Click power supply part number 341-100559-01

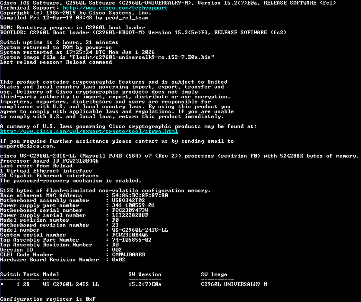(x=133, y=205)
